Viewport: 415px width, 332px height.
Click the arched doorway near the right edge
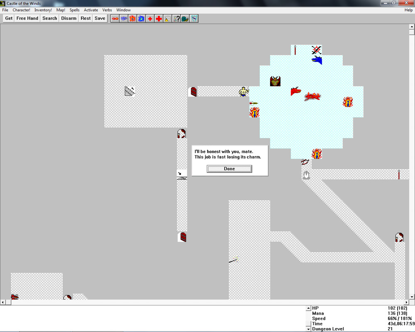(399, 237)
